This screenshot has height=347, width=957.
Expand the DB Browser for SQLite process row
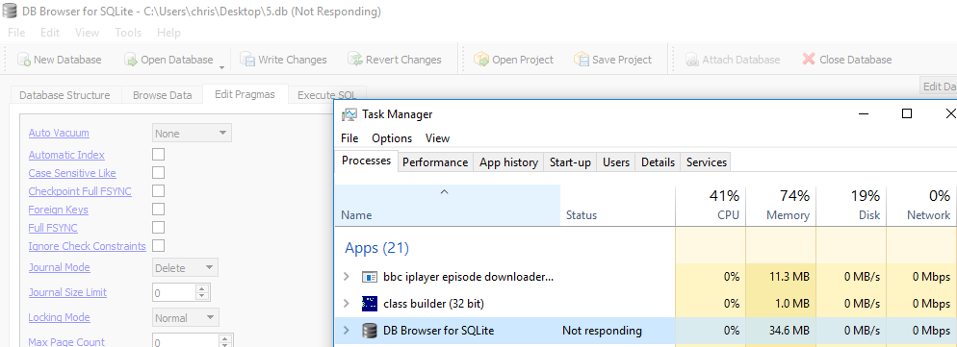point(347,331)
